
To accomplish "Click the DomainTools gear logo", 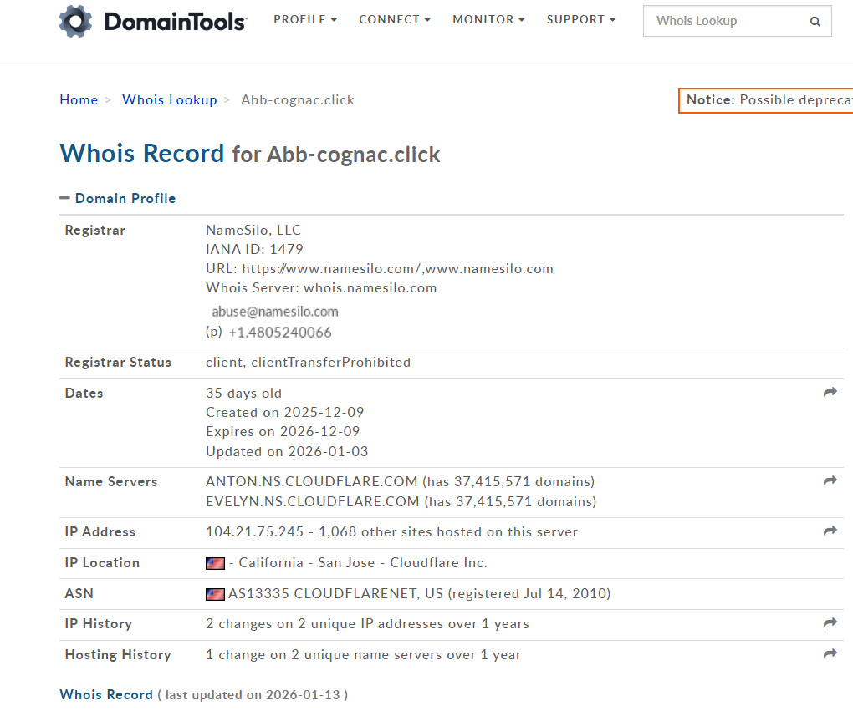I will [x=75, y=21].
